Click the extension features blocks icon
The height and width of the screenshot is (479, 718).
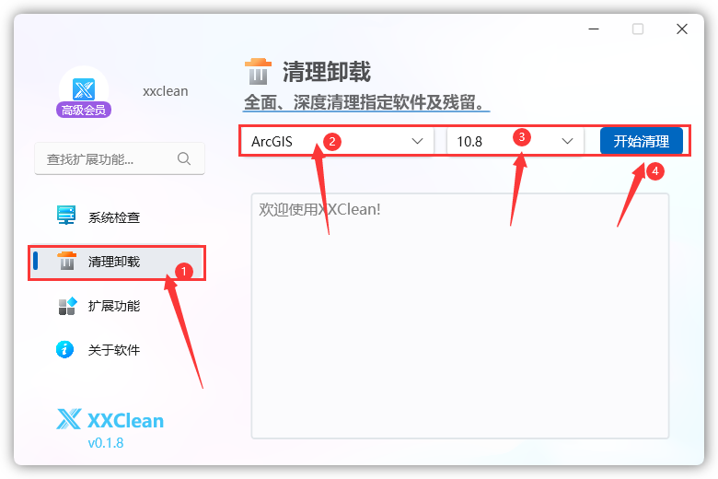point(67,306)
